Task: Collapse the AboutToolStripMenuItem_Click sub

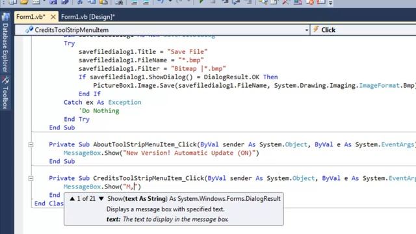Action: [31, 144]
